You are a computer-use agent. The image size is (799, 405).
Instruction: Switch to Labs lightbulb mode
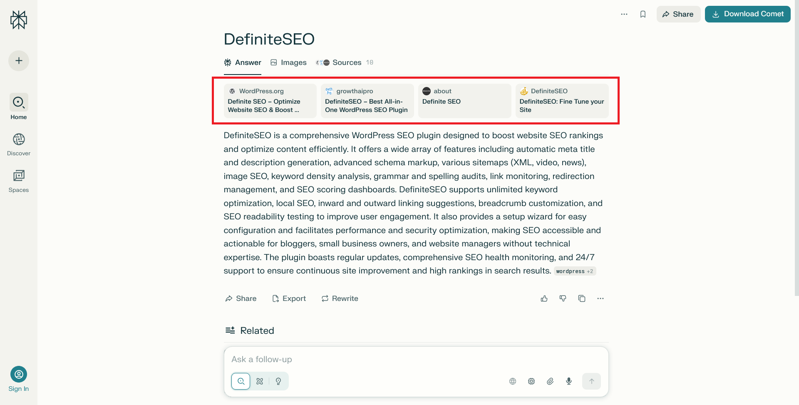point(278,381)
